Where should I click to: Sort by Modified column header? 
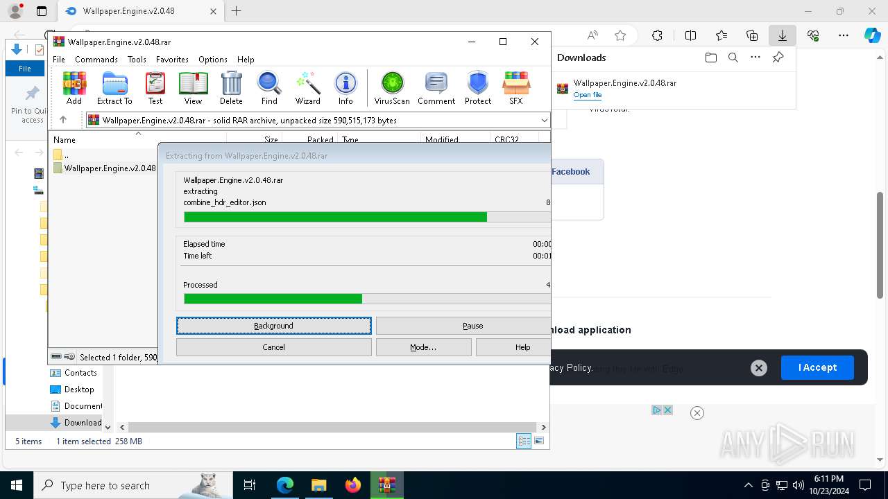[x=455, y=139]
